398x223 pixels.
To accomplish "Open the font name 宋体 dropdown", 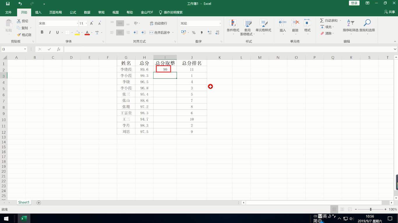I will [77, 23].
